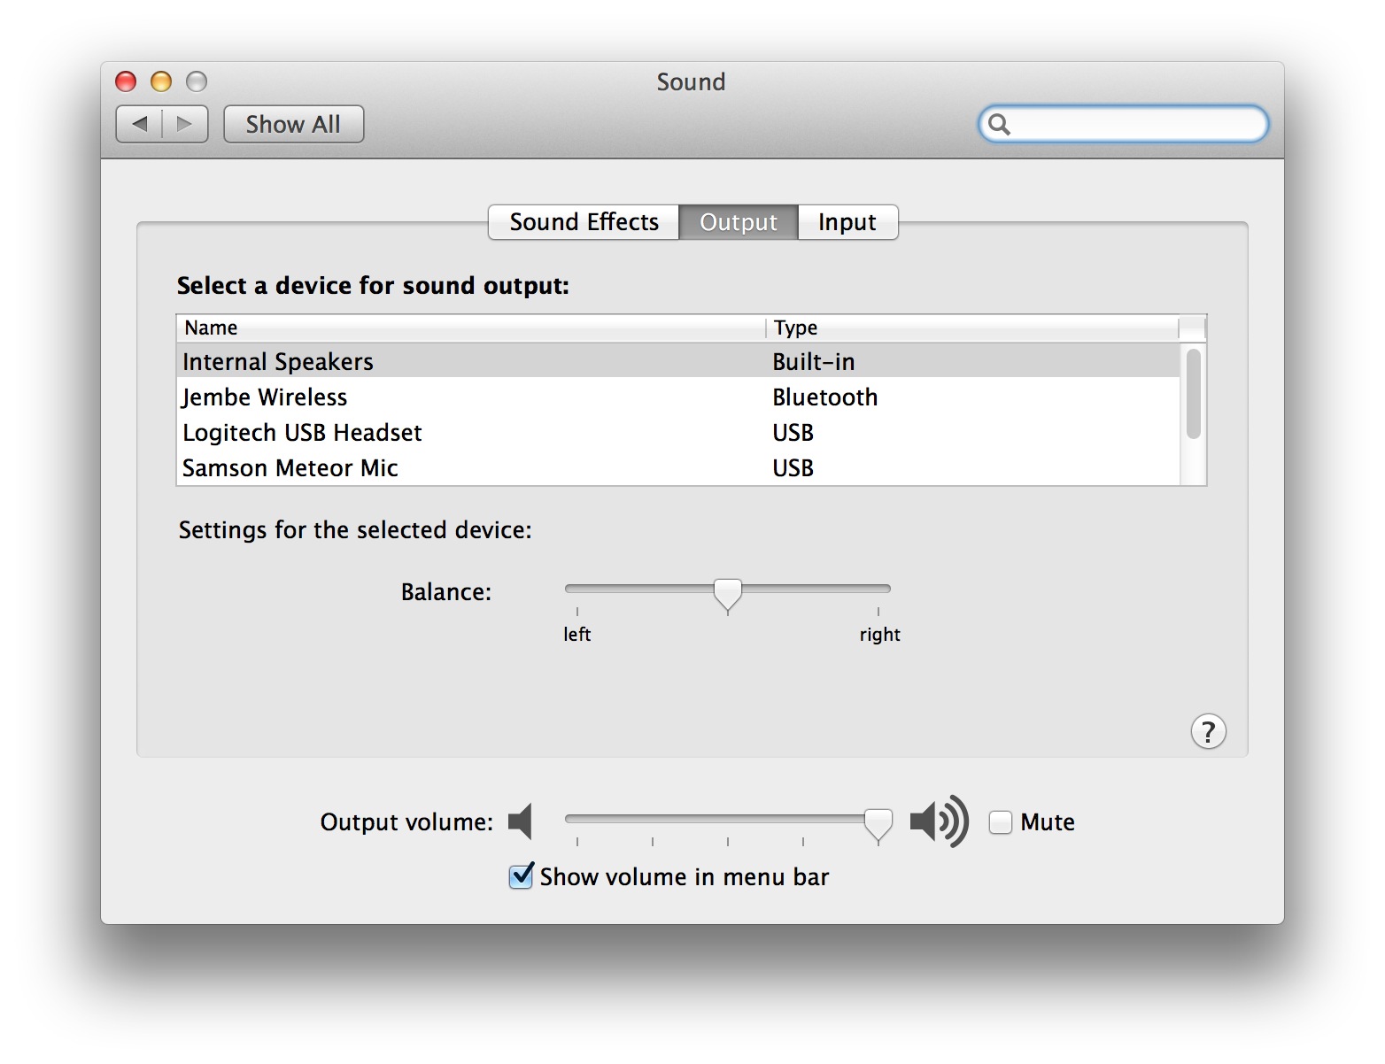The width and height of the screenshot is (1385, 1064).
Task: Click the low volume speaker icon
Action: tap(521, 822)
